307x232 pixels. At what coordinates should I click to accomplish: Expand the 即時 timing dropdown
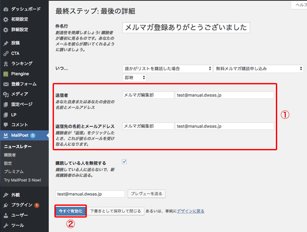(x=134, y=77)
